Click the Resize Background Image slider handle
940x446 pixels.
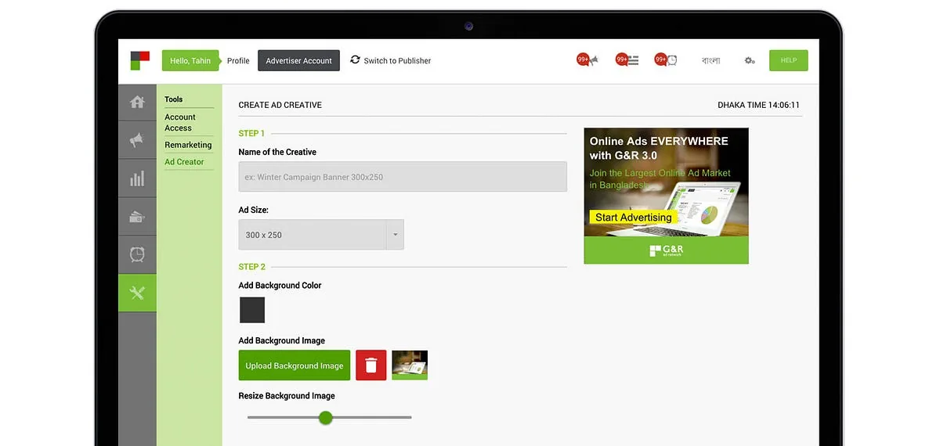point(326,418)
